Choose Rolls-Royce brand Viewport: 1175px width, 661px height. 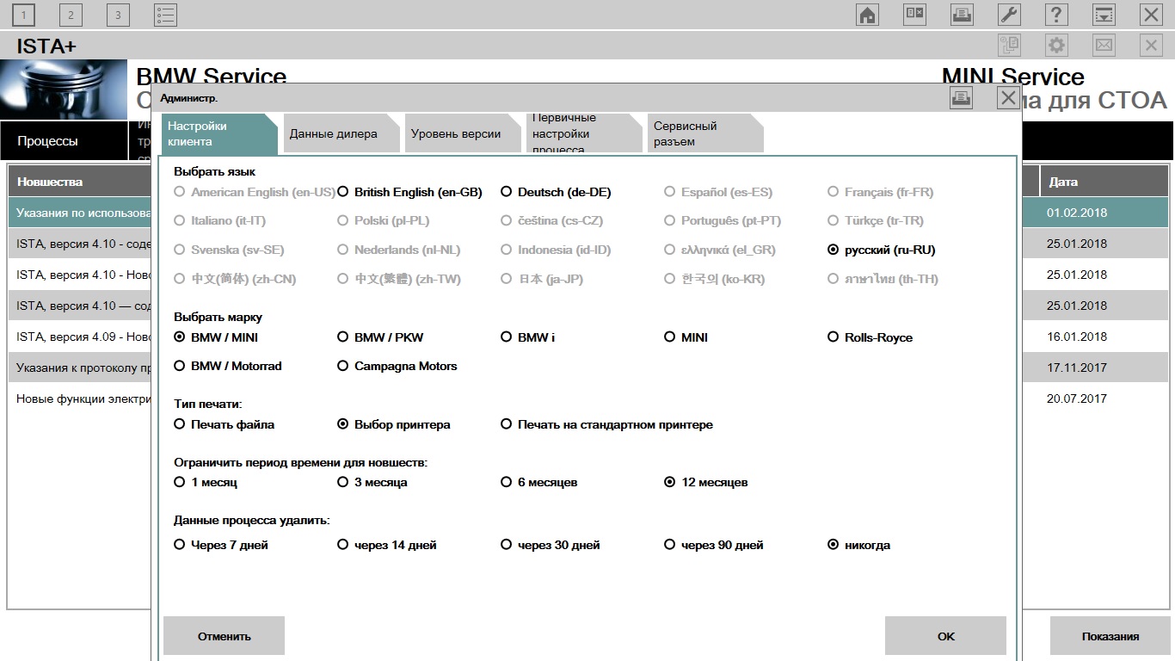(x=870, y=337)
